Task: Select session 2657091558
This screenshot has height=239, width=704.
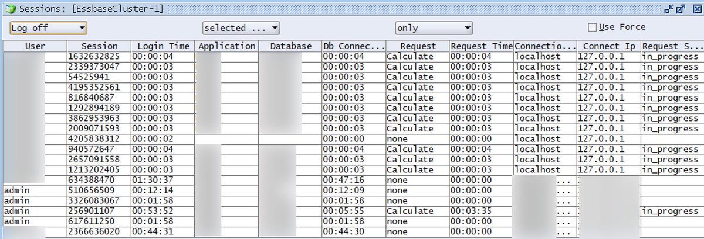Action: pyautogui.click(x=93, y=160)
